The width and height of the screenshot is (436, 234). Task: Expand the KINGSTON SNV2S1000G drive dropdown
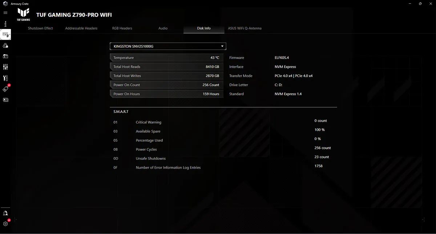(x=168, y=46)
